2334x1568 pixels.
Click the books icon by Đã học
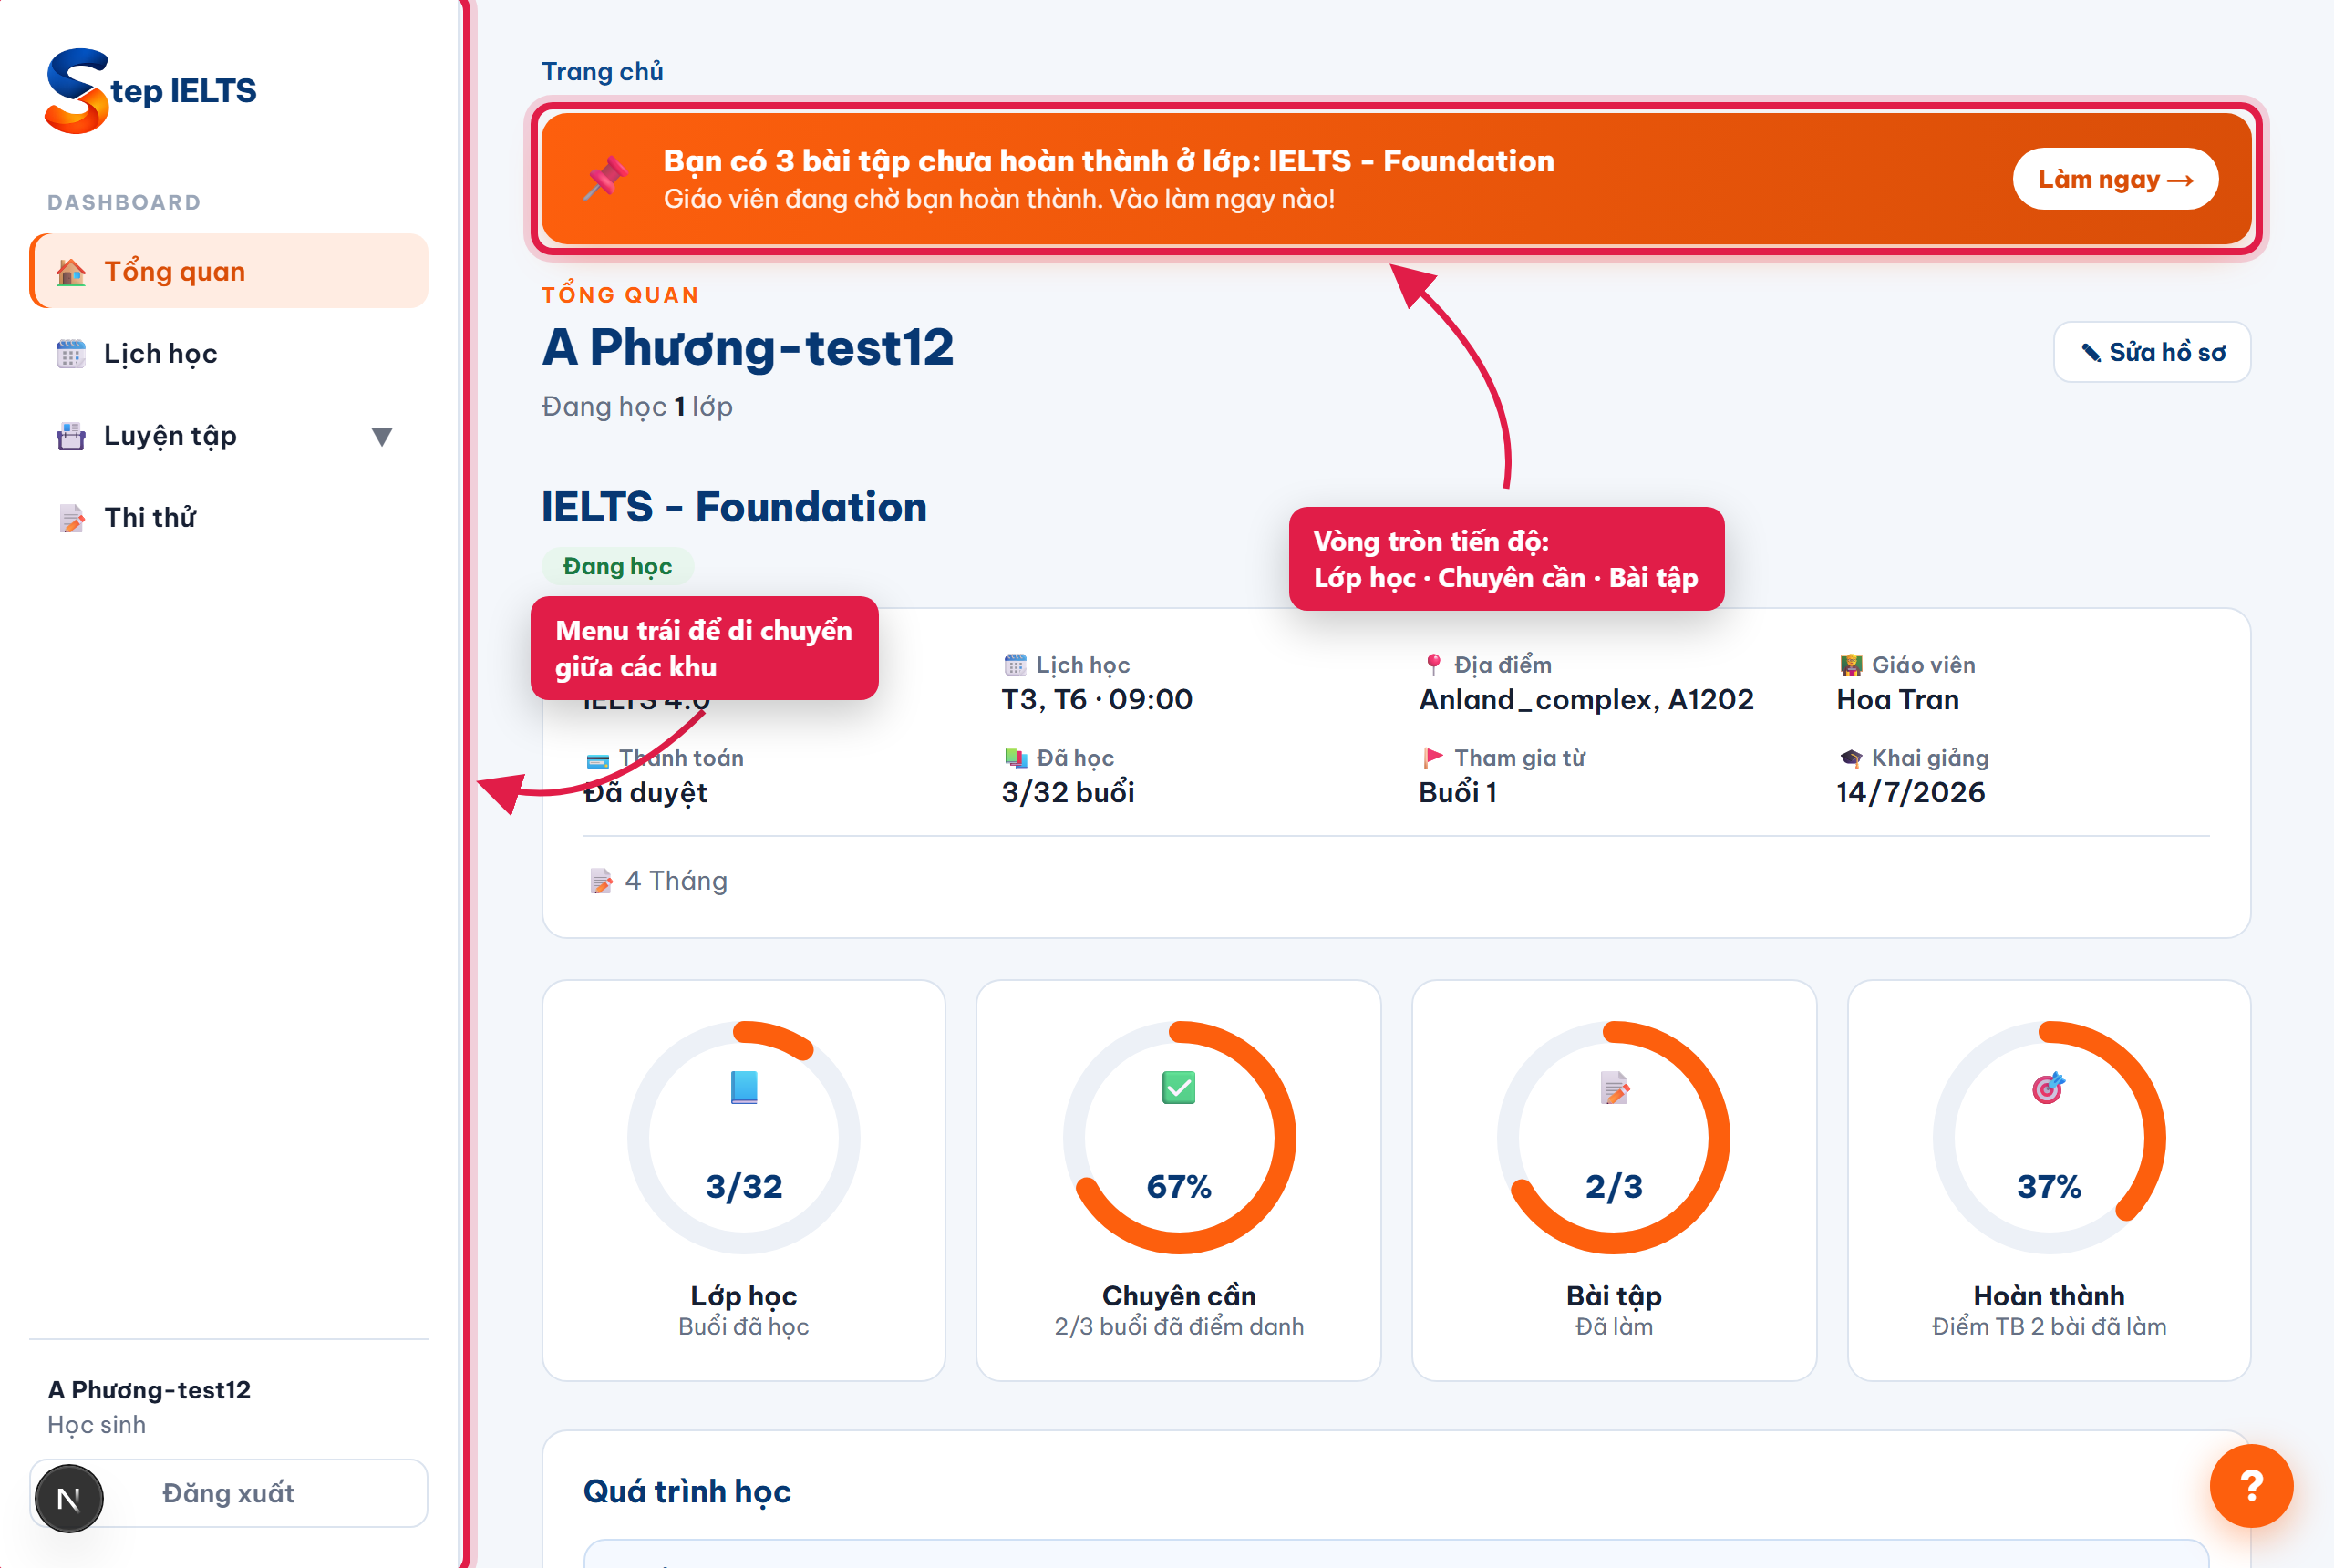point(1015,758)
